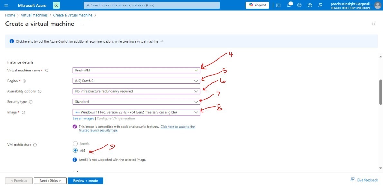Click See all images link
Screen dimensions: 383x190
[x=83, y=119]
